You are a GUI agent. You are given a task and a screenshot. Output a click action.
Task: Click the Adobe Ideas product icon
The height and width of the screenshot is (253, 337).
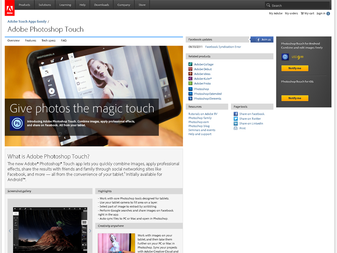point(190,73)
